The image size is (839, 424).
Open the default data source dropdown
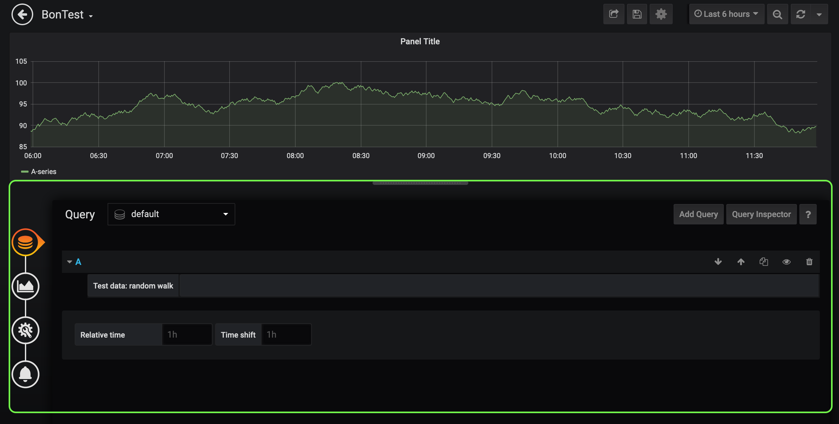coord(171,214)
